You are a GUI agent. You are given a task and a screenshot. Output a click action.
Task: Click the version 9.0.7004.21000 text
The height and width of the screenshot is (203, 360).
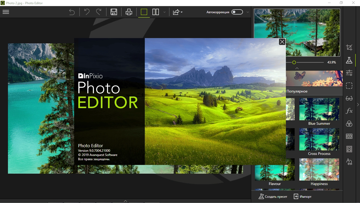click(x=94, y=151)
